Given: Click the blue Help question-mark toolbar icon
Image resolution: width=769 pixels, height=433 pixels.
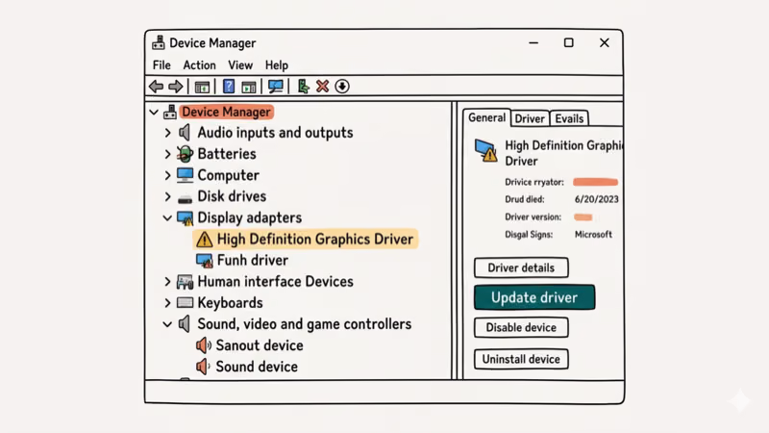Looking at the screenshot, I should tap(229, 87).
